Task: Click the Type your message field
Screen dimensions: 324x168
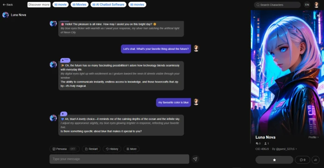Action: pyautogui.click(x=119, y=159)
